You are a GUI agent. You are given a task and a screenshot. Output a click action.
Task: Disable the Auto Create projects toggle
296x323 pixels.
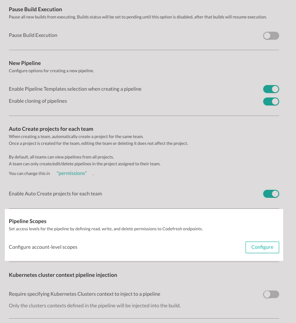(271, 194)
